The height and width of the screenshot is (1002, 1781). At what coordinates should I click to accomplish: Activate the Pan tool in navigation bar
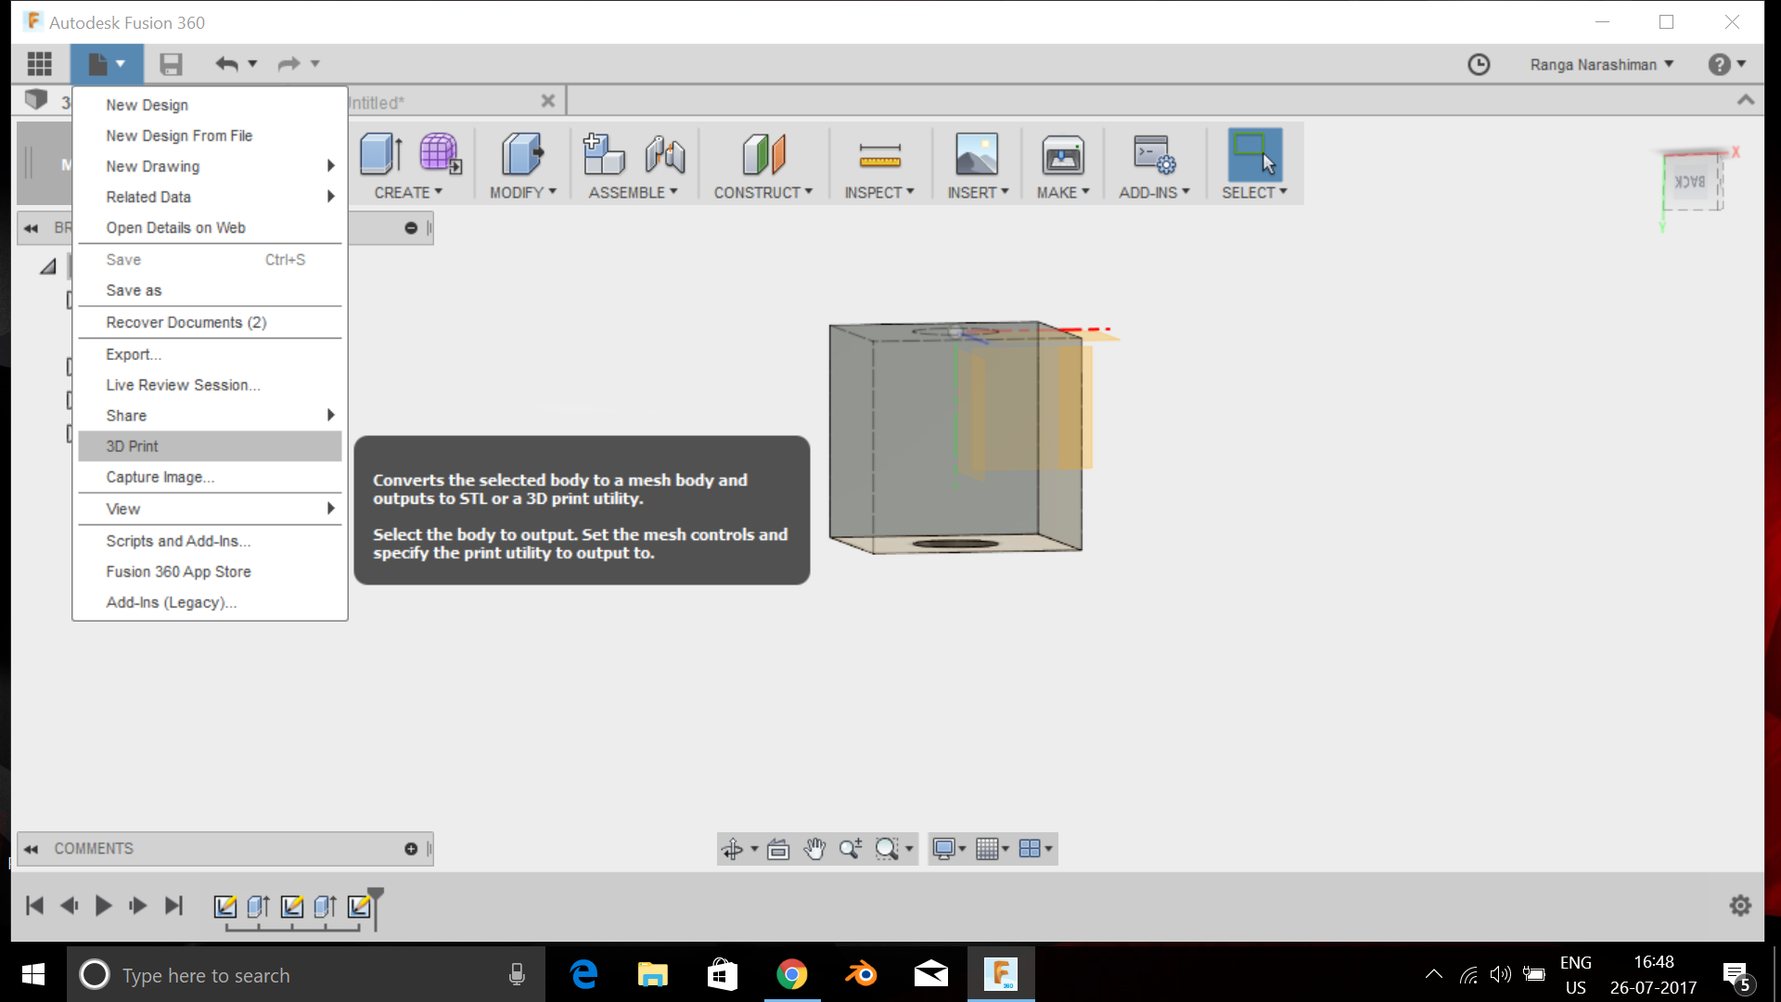click(814, 848)
